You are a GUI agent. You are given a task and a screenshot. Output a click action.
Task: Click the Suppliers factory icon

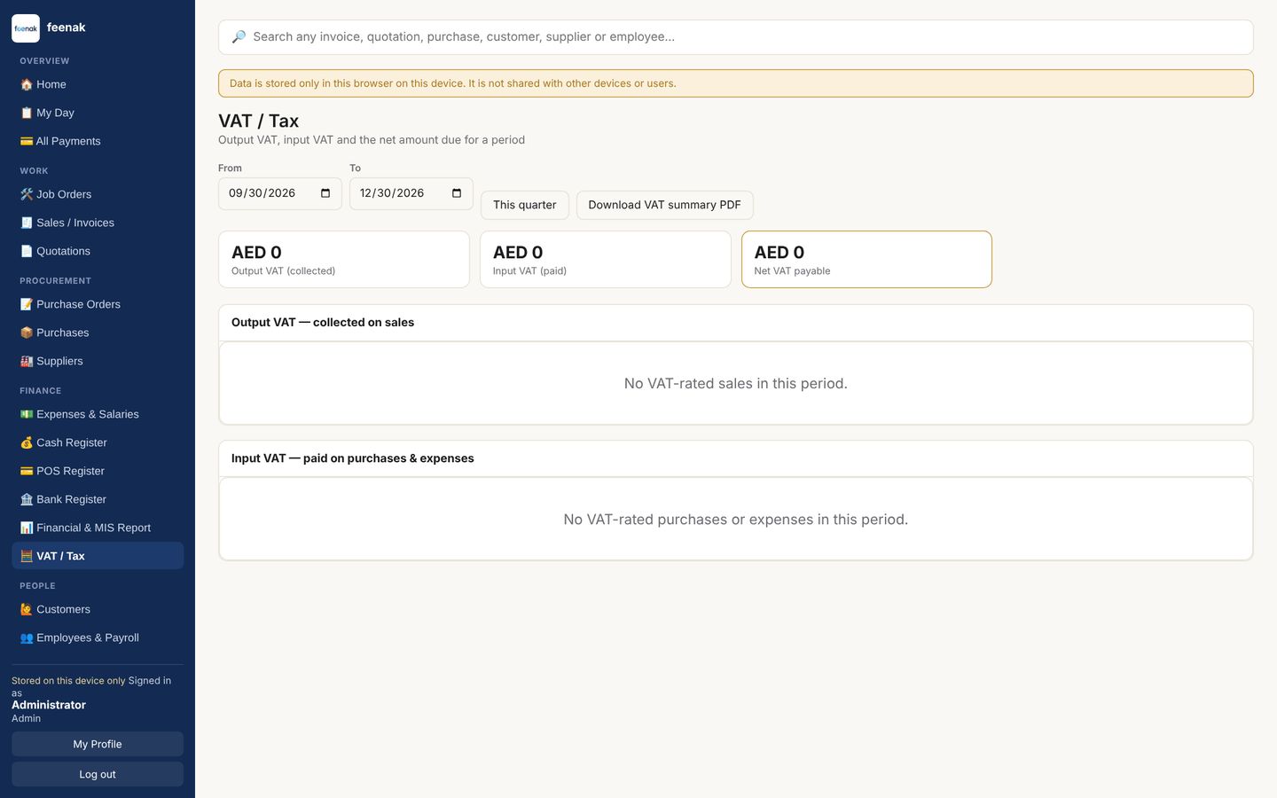(27, 361)
